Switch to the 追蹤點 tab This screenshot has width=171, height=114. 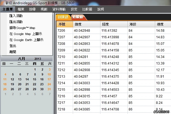point(78,17)
